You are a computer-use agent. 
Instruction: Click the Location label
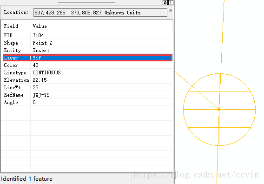point(16,12)
